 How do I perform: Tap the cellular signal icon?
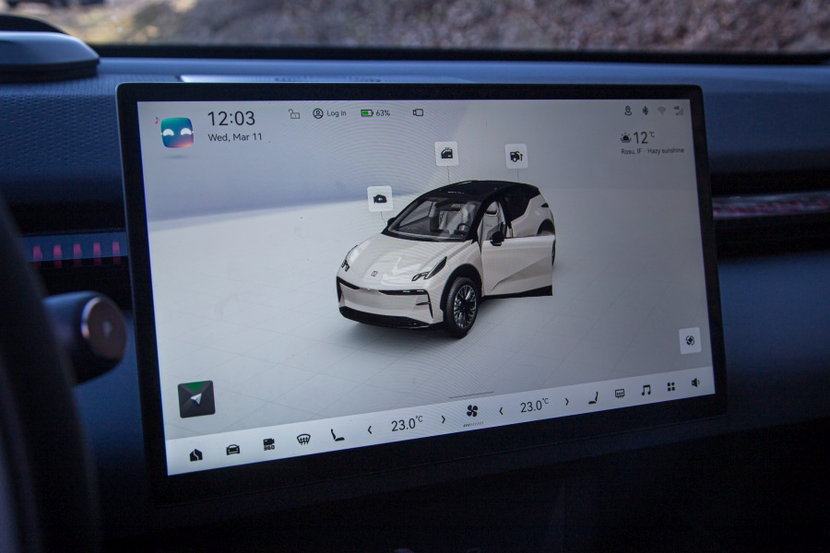point(679,111)
